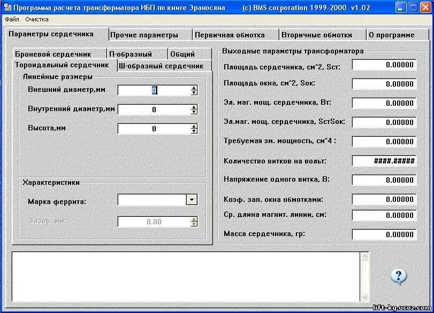Click the disabled maximize window button

(x=413, y=7)
